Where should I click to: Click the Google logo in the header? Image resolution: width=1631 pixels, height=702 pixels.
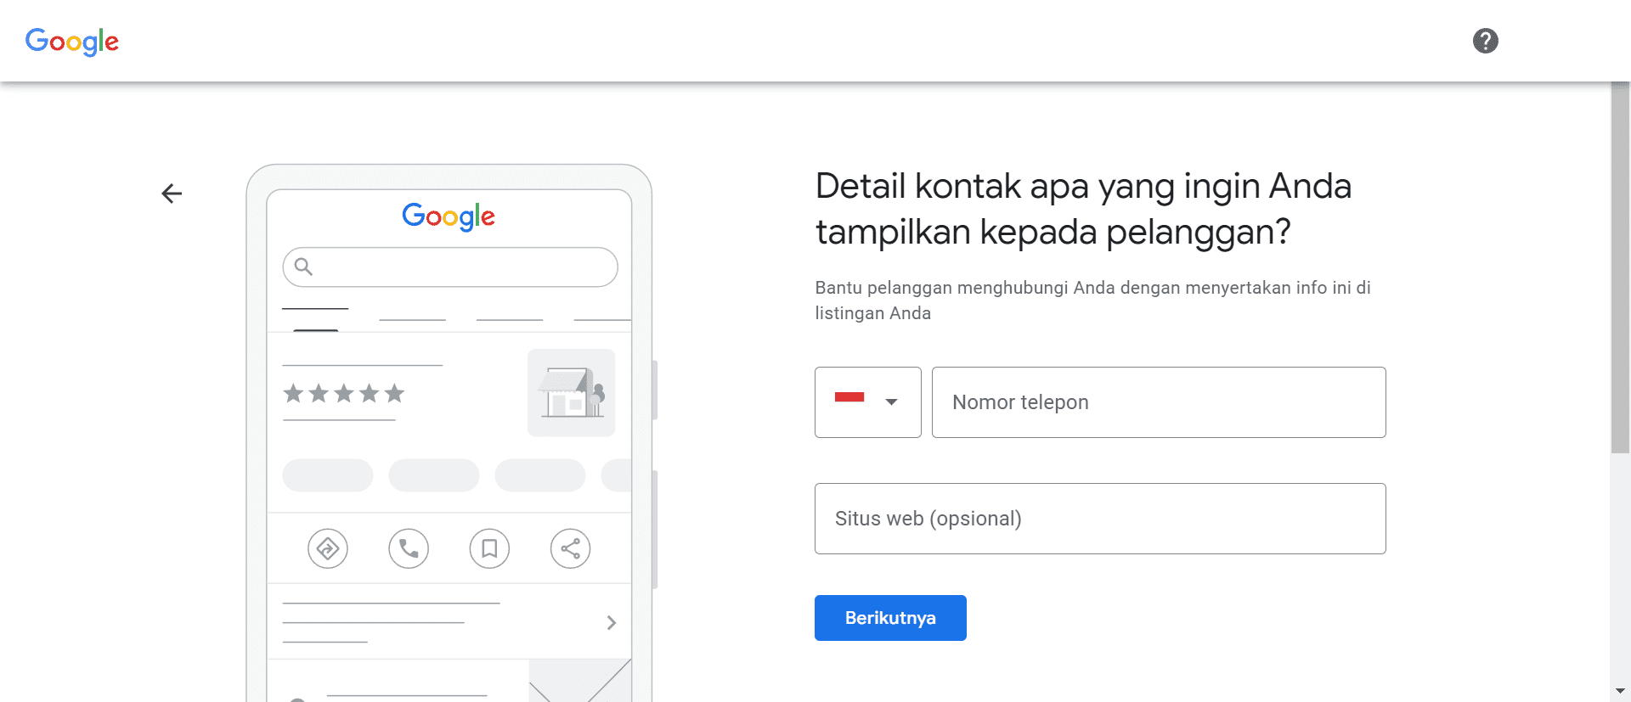click(72, 42)
